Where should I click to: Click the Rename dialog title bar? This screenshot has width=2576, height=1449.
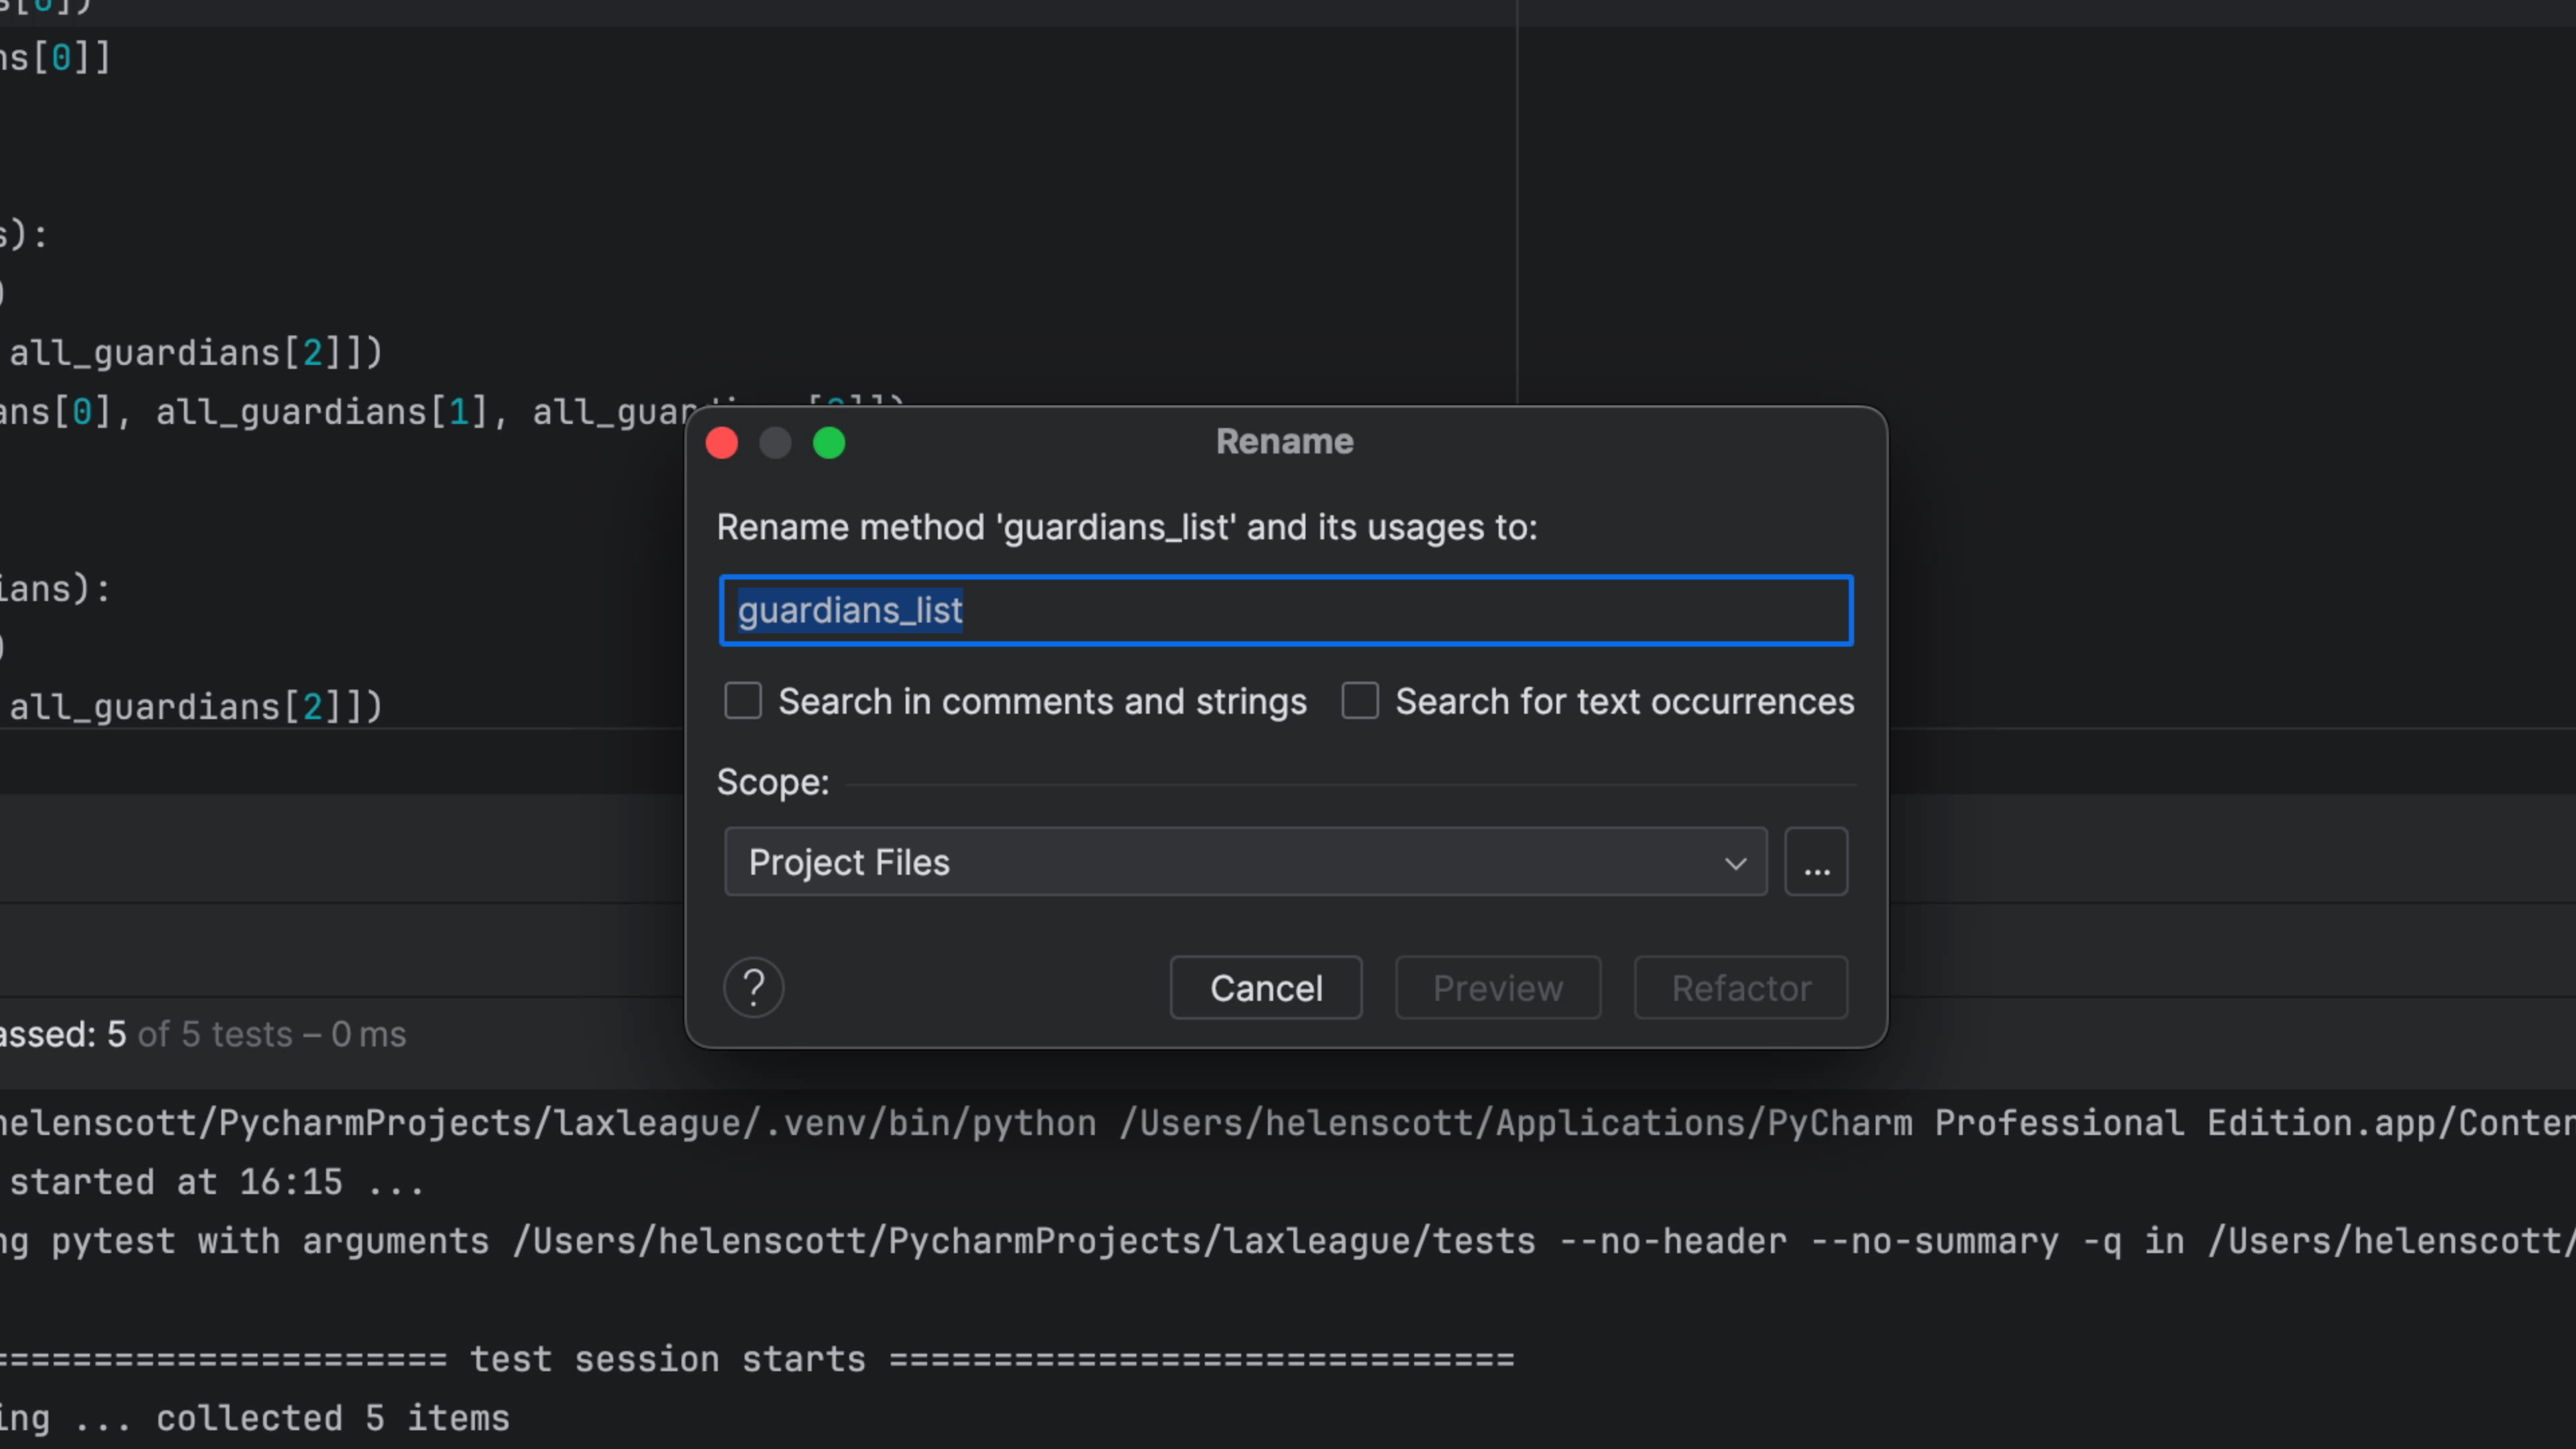(1284, 442)
